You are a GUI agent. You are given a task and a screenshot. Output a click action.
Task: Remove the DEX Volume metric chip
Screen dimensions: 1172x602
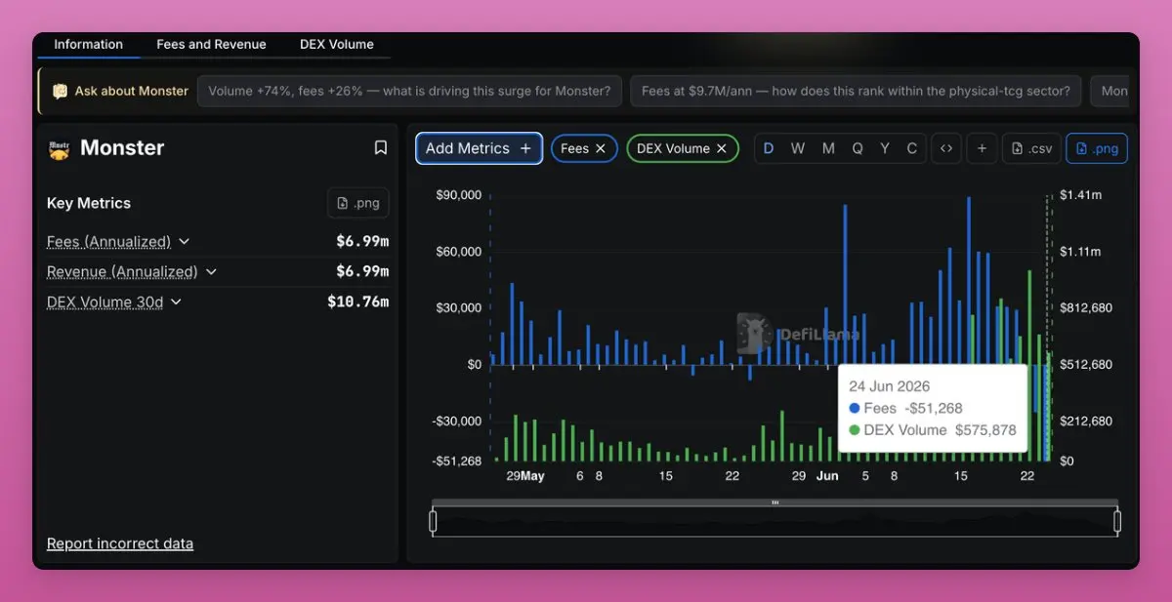[722, 148]
